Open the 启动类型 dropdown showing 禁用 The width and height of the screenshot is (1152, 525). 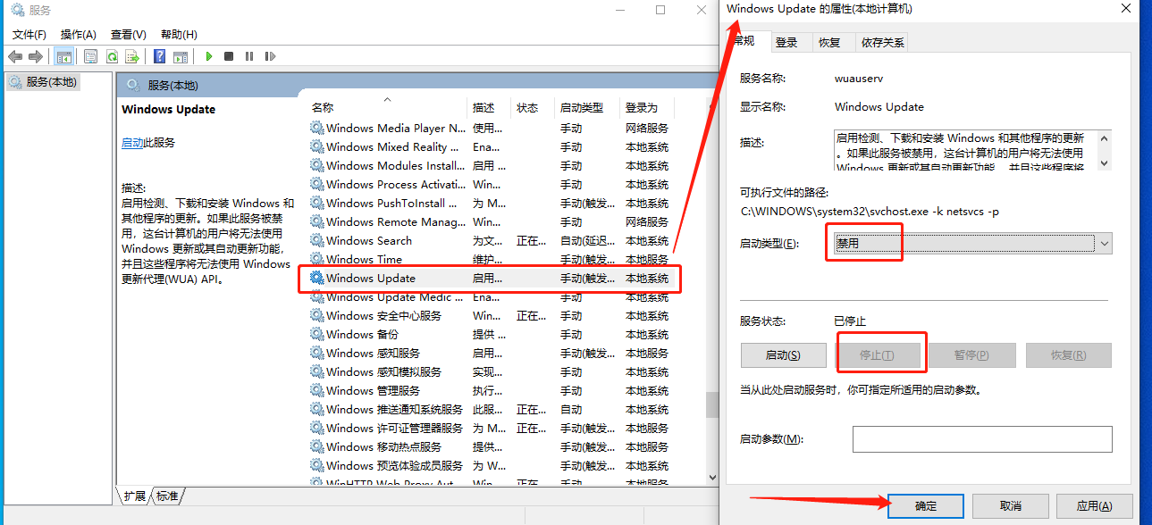point(1103,242)
